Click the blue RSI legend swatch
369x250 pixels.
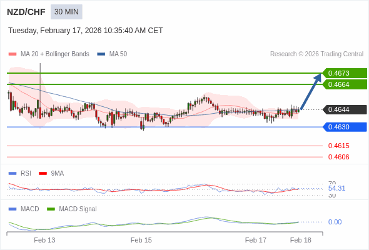tap(13, 174)
